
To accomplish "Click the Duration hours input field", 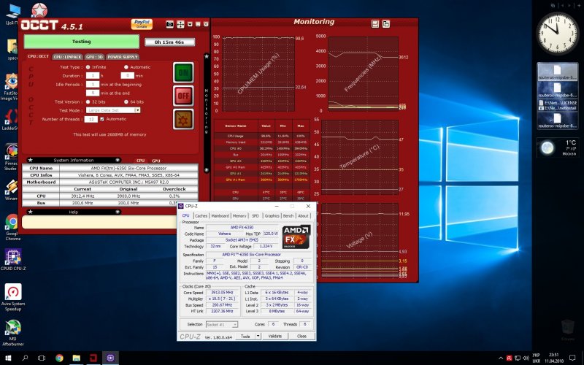I will coord(92,75).
